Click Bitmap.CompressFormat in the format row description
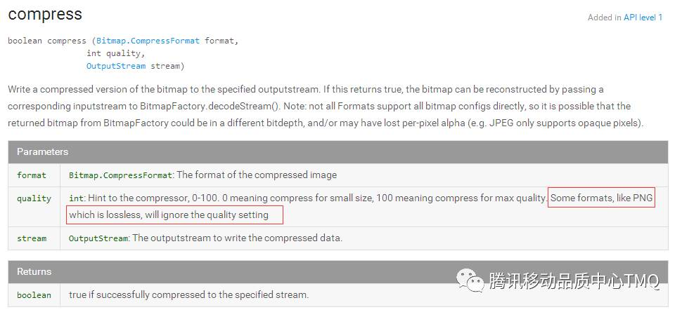 coord(120,175)
